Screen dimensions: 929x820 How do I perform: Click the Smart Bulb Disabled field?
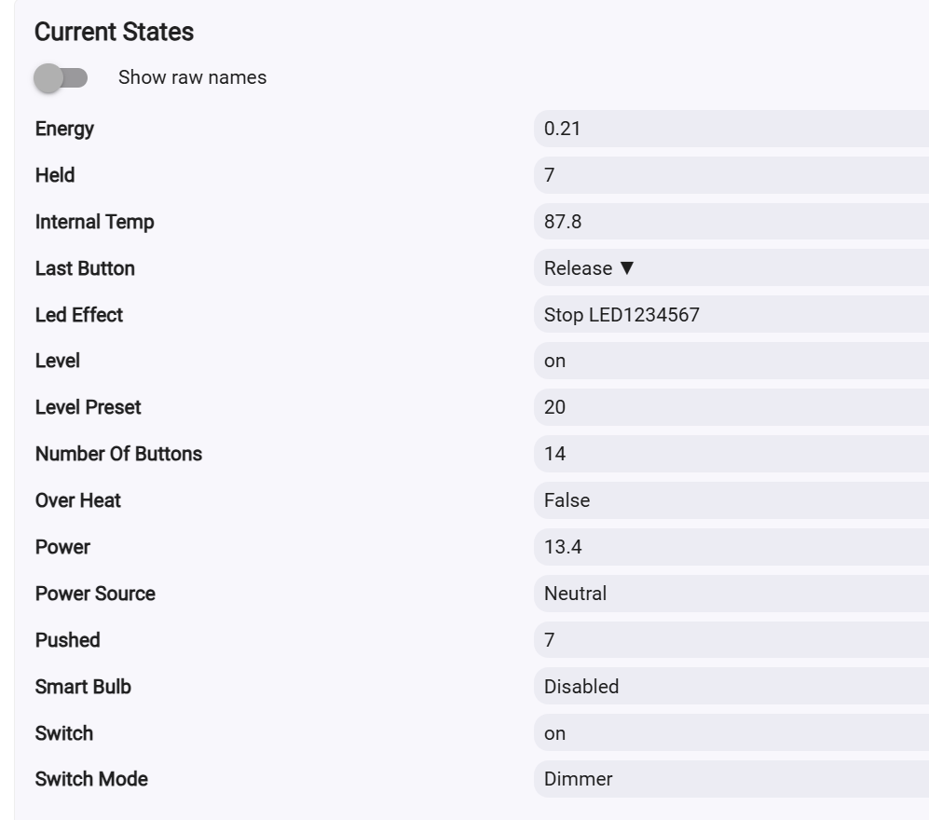[x=731, y=687]
